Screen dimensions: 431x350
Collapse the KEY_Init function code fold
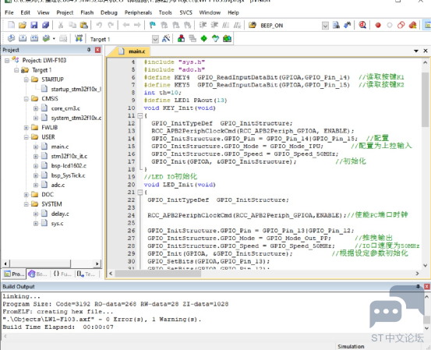[140, 115]
